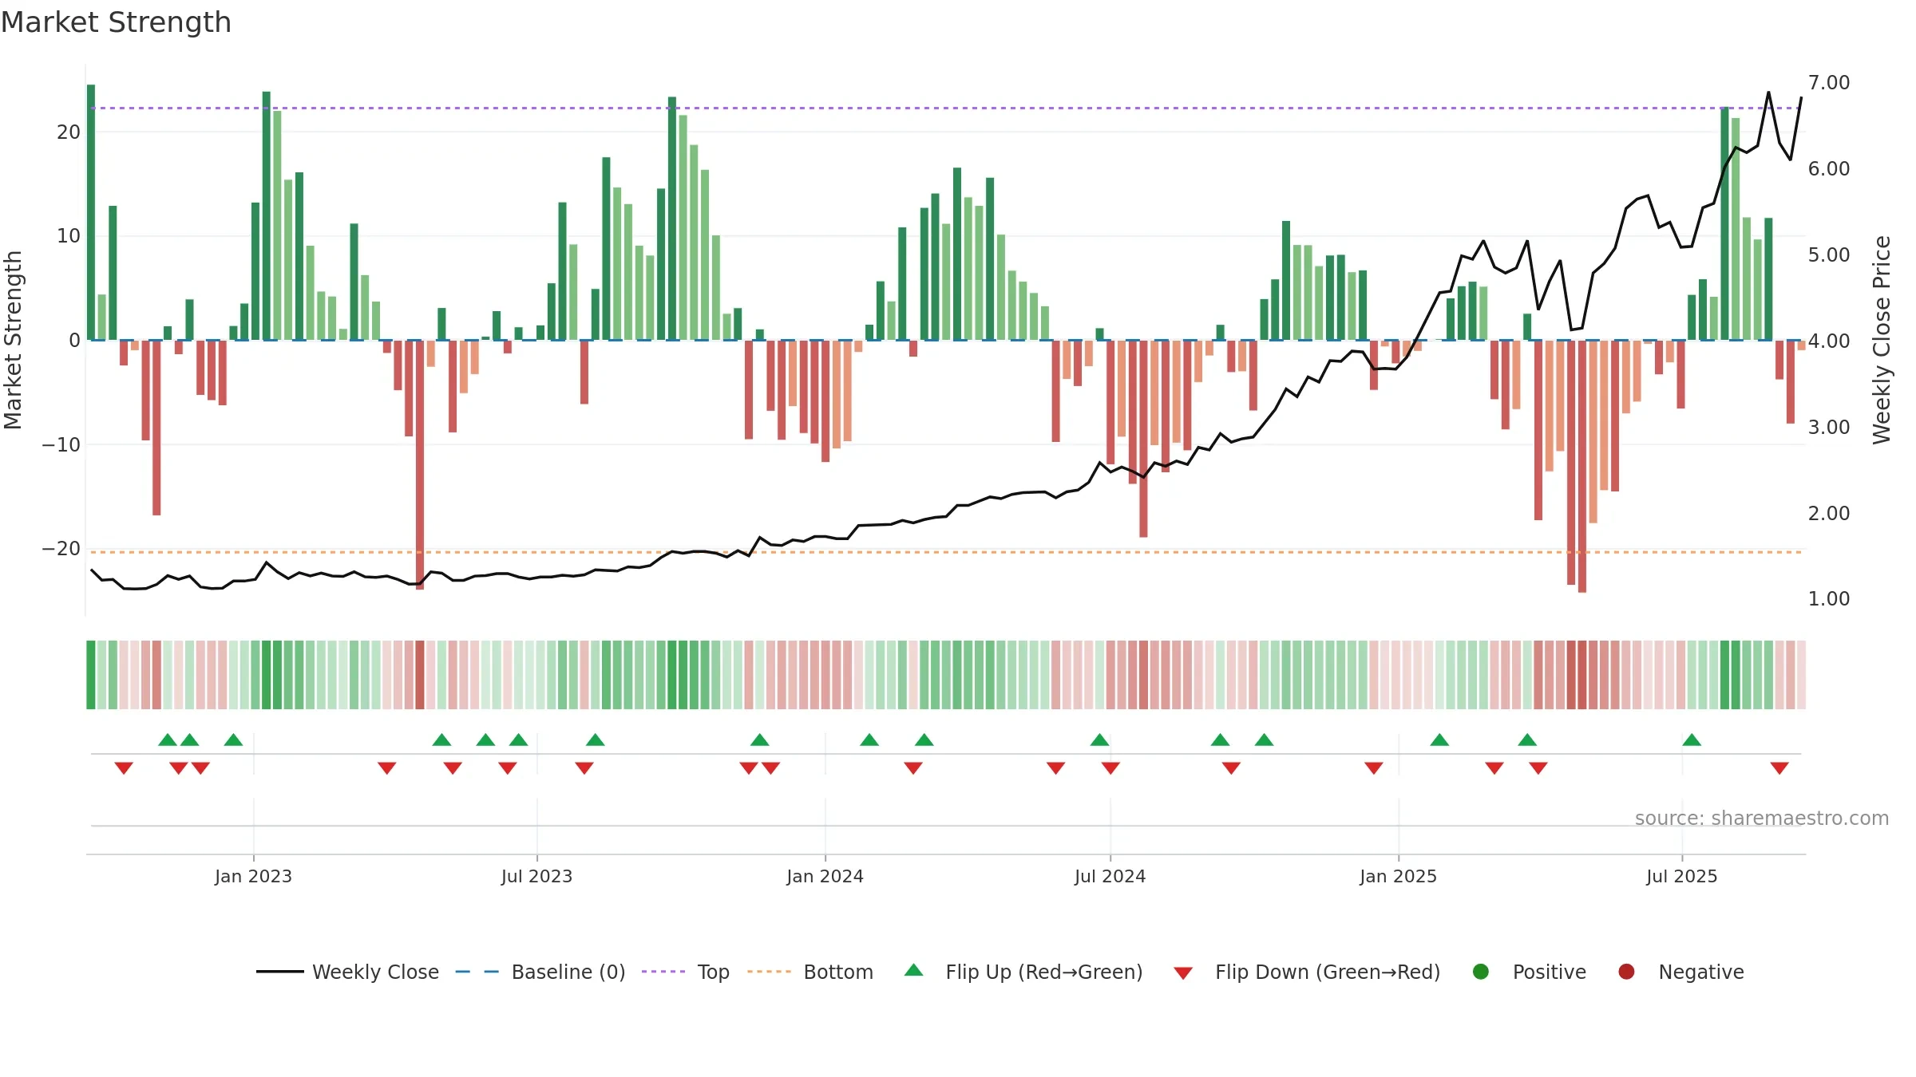Image resolution: width=1916 pixels, height=1077 pixels.
Task: Hide the Top dotted line via legend
Action: 686,972
